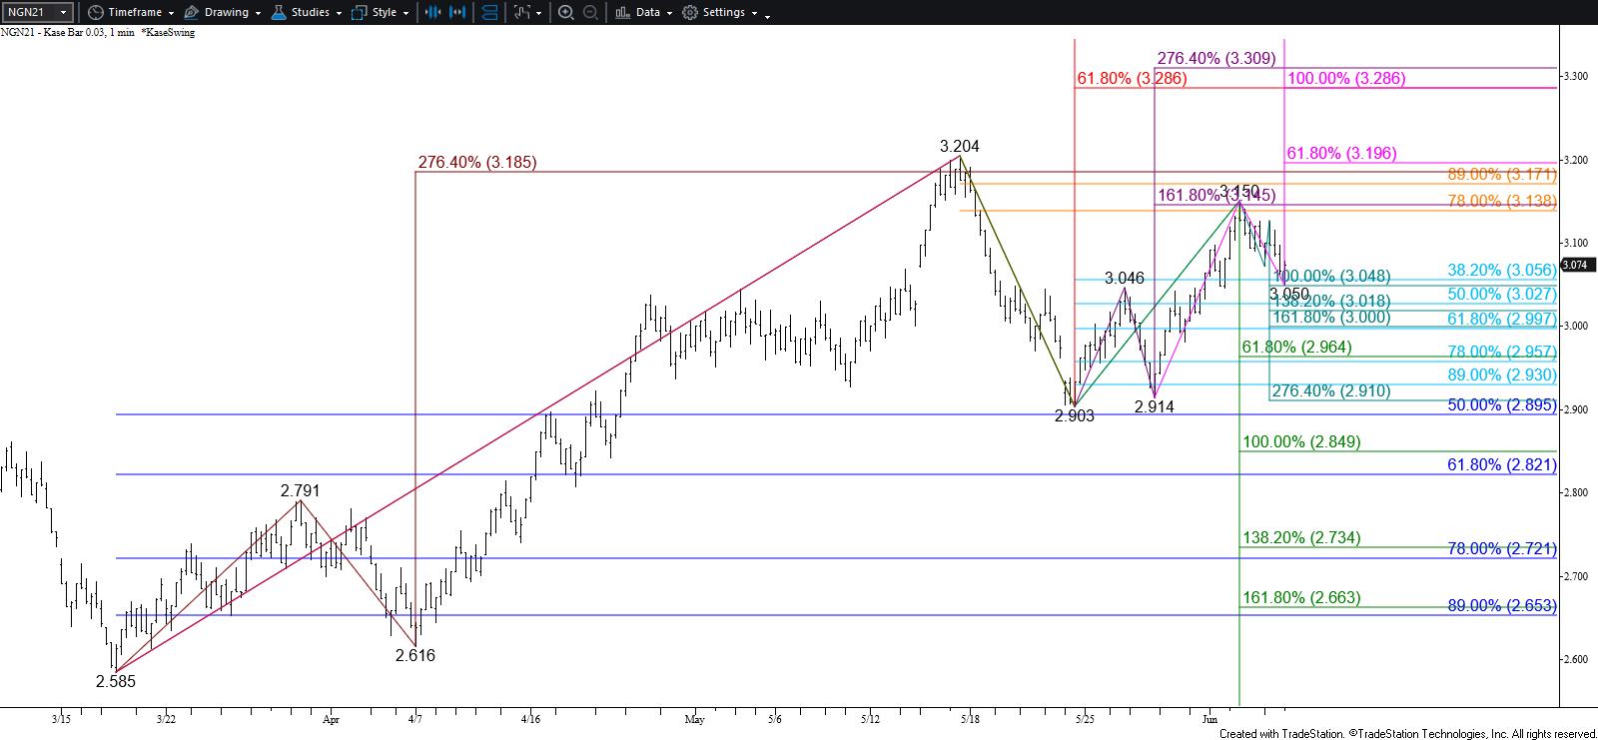Zoom in on the chart
Viewport: 1598px width, 740px height.
tap(565, 12)
